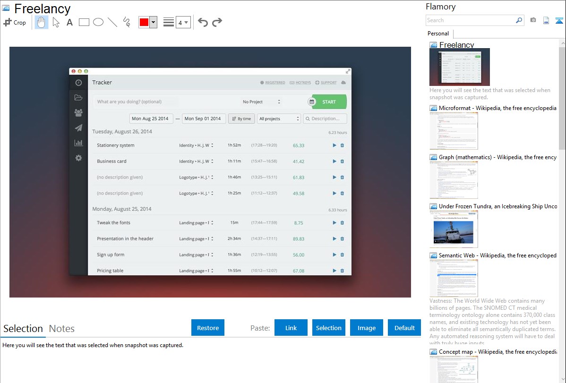This screenshot has width=566, height=383.
Task: Open the clients people icon in Freelancy sidebar
Action: click(78, 112)
